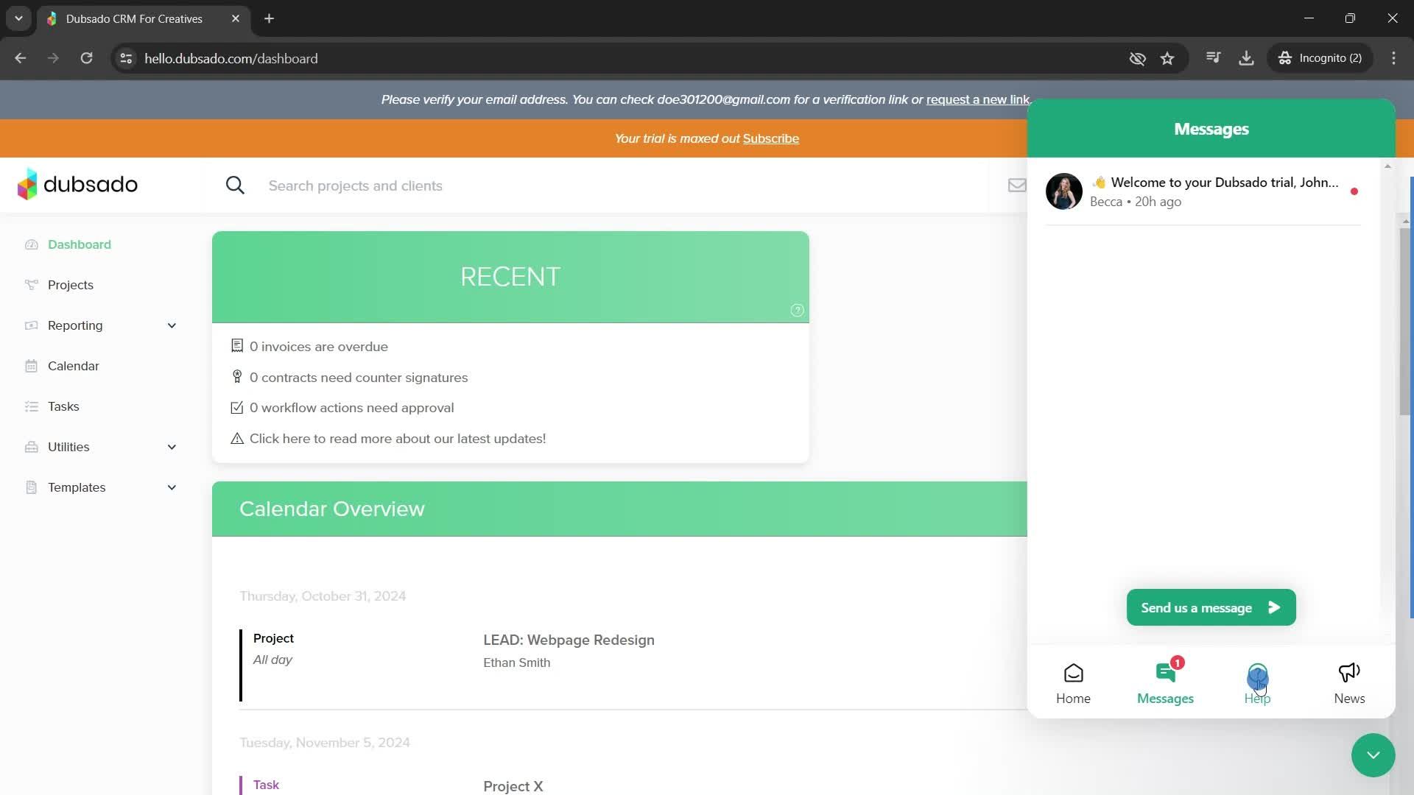This screenshot has width=1414, height=795.
Task: Expand the Utilities menu chevron
Action: [172, 447]
